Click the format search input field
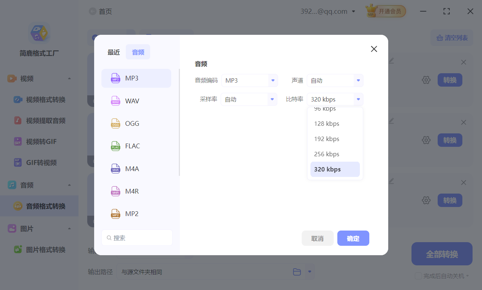 coord(137,237)
